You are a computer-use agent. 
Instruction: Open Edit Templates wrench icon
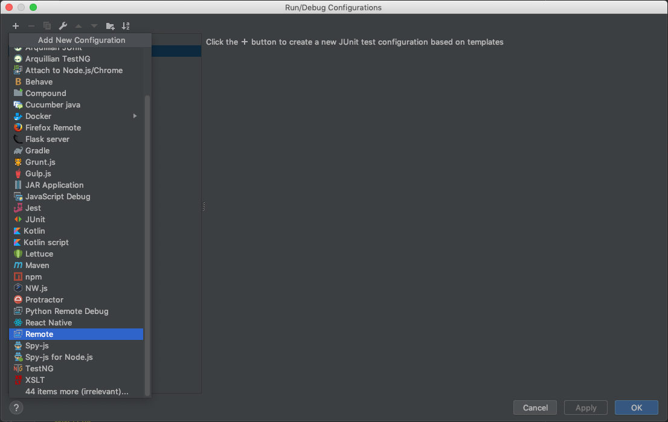pos(63,26)
